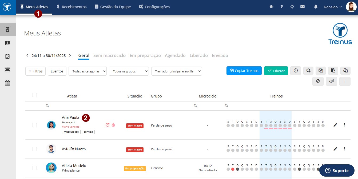
Task: Open the toolbar three-dot more options button
Action: click(x=345, y=81)
